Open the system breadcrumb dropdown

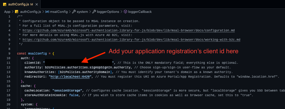[x=82, y=12]
